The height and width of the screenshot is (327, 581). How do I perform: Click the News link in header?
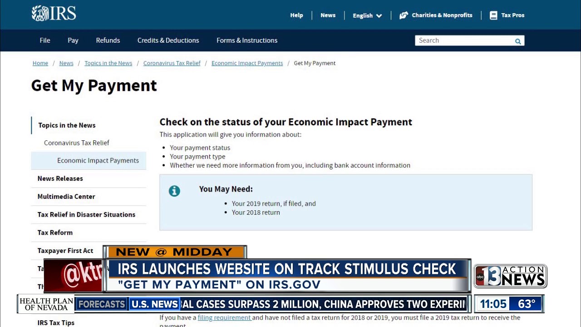[x=328, y=15]
